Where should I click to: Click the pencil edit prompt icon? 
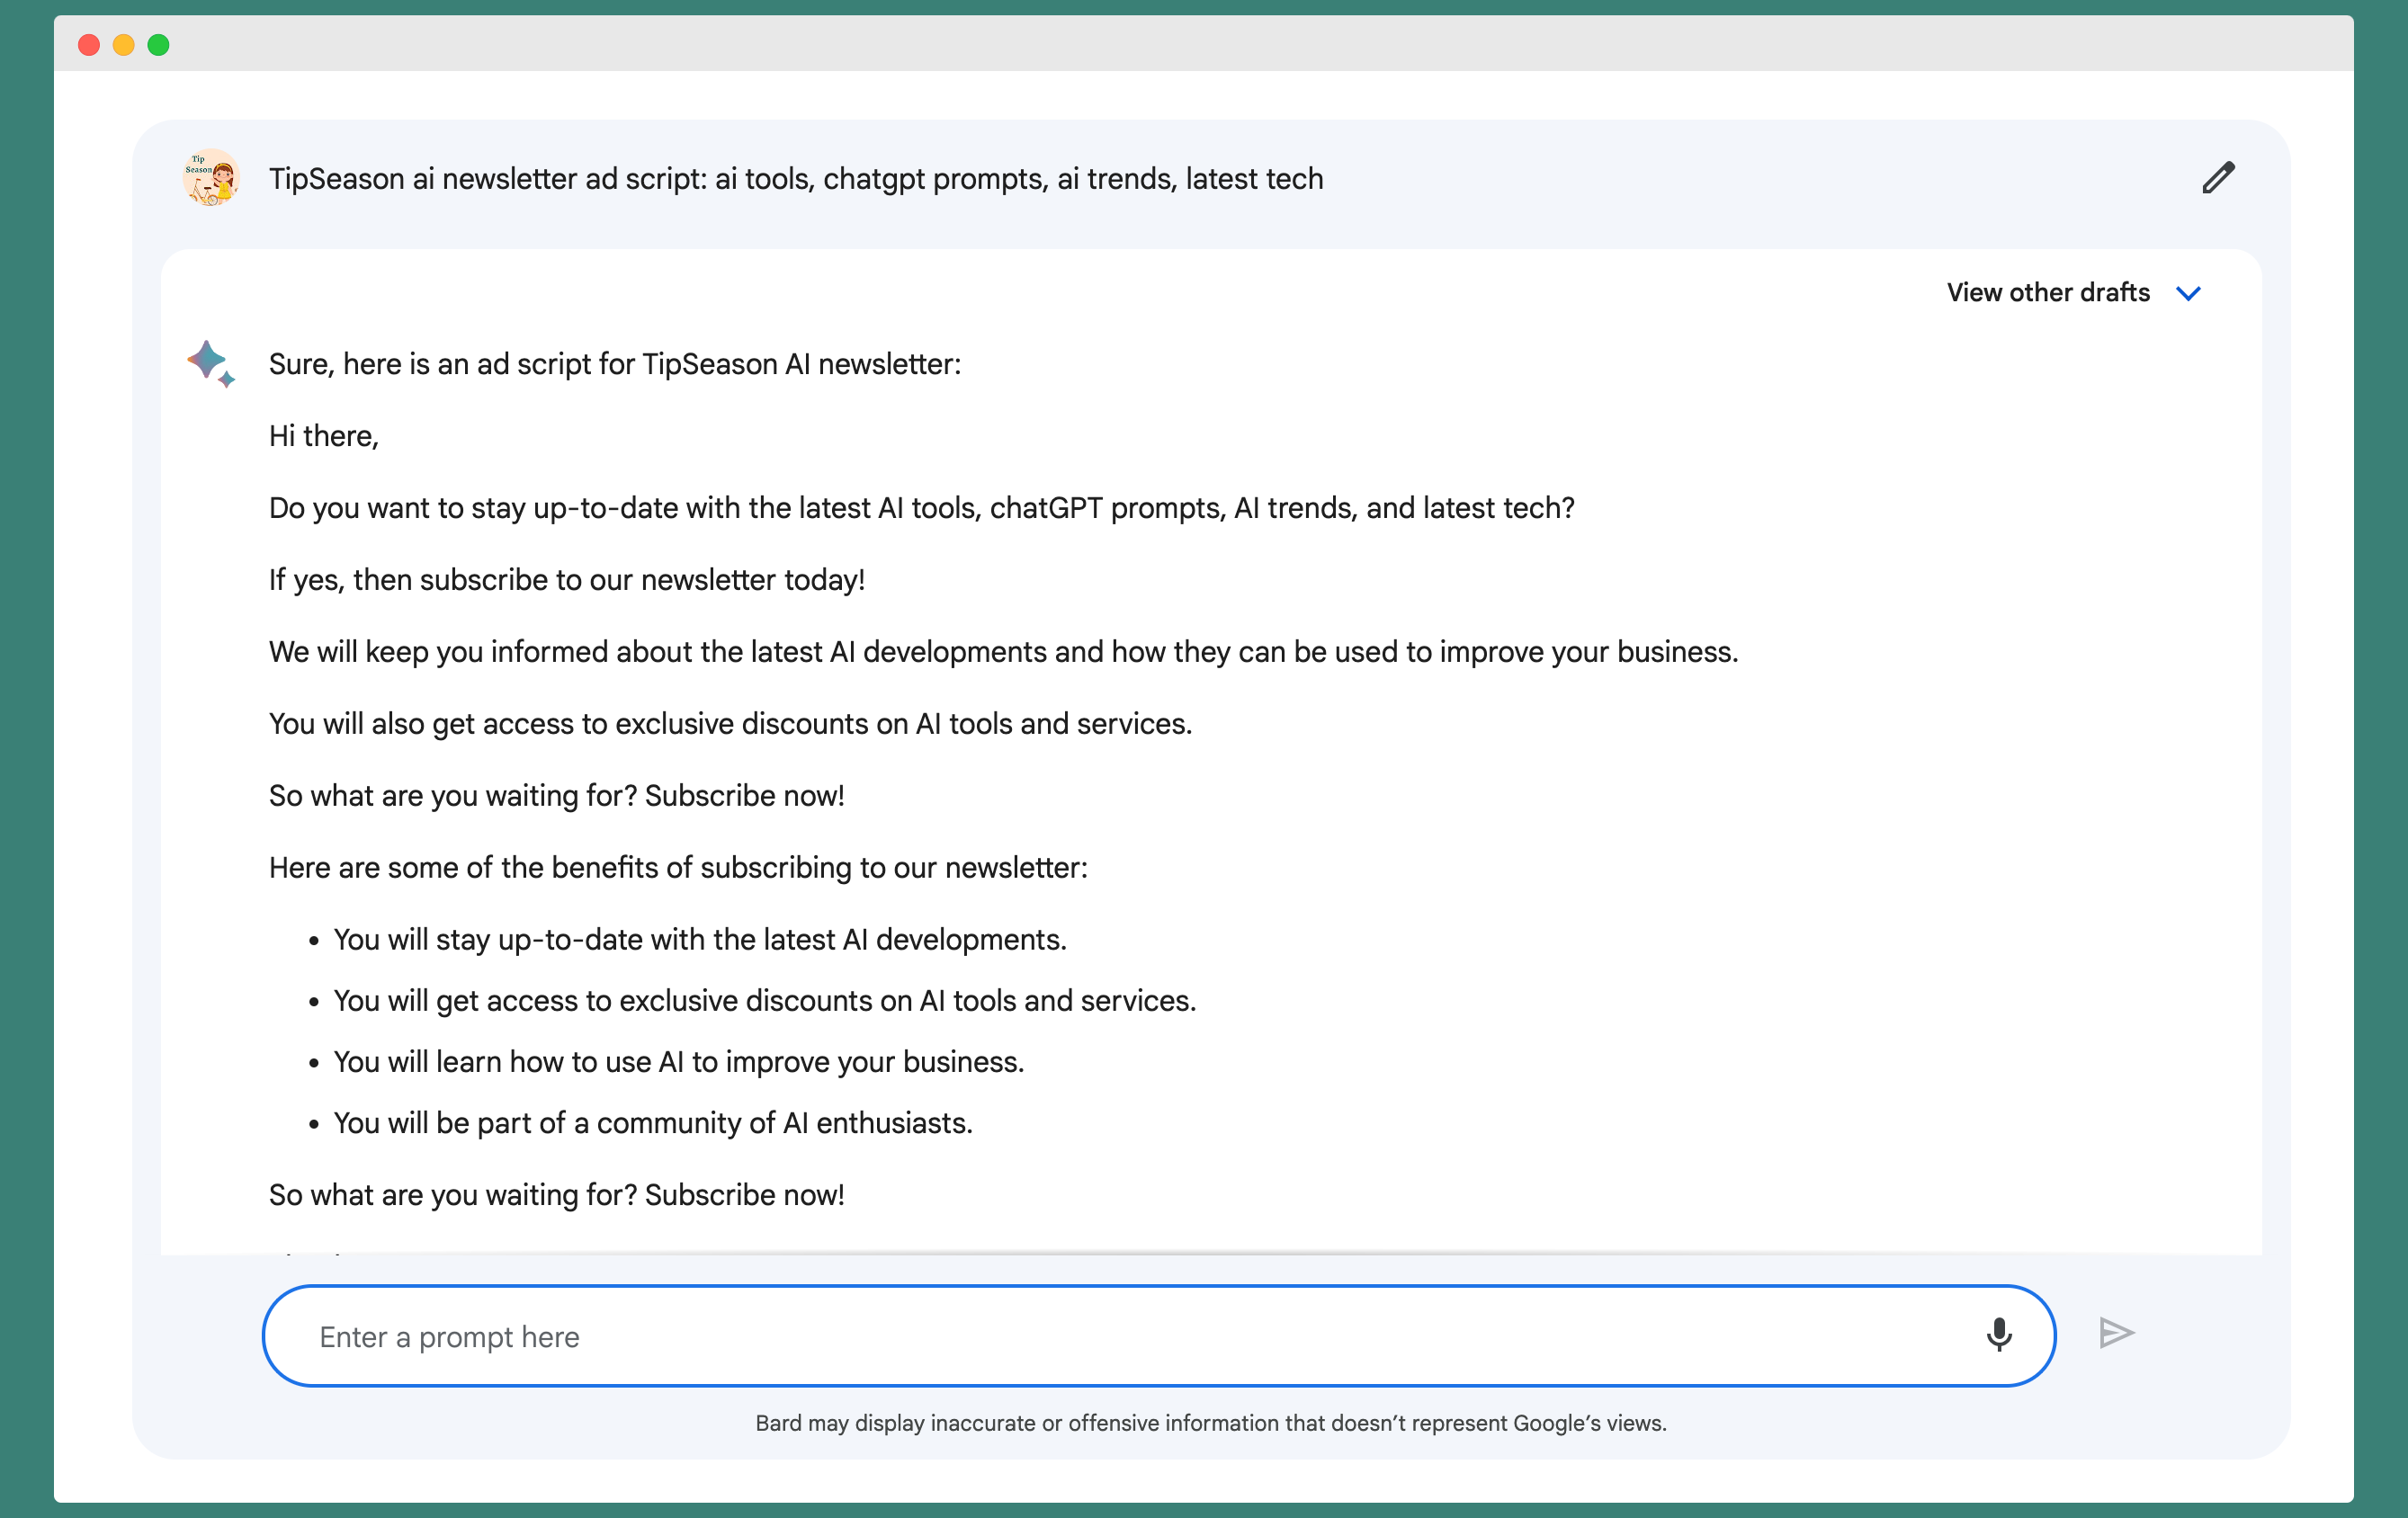pos(2217,178)
